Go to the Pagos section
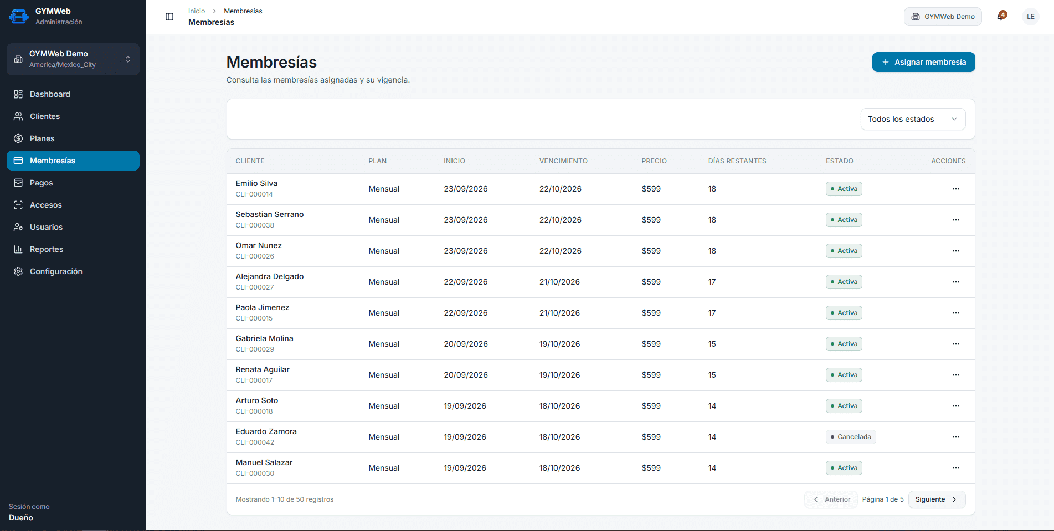This screenshot has height=531, width=1054. click(73, 183)
